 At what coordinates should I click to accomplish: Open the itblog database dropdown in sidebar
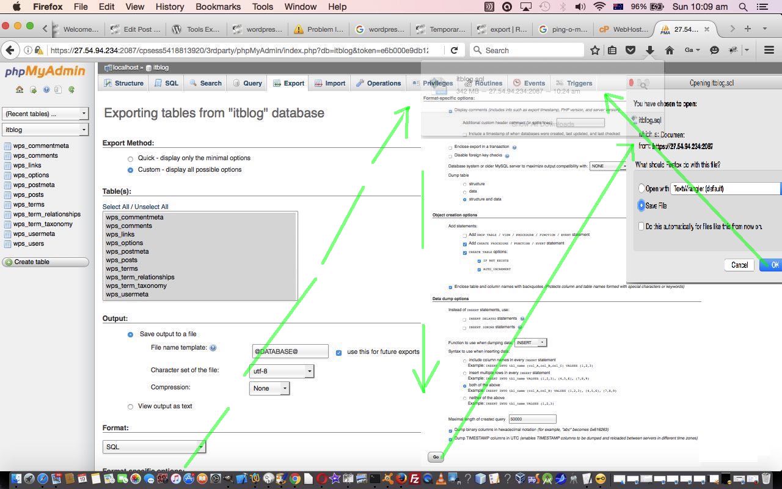coord(46,130)
